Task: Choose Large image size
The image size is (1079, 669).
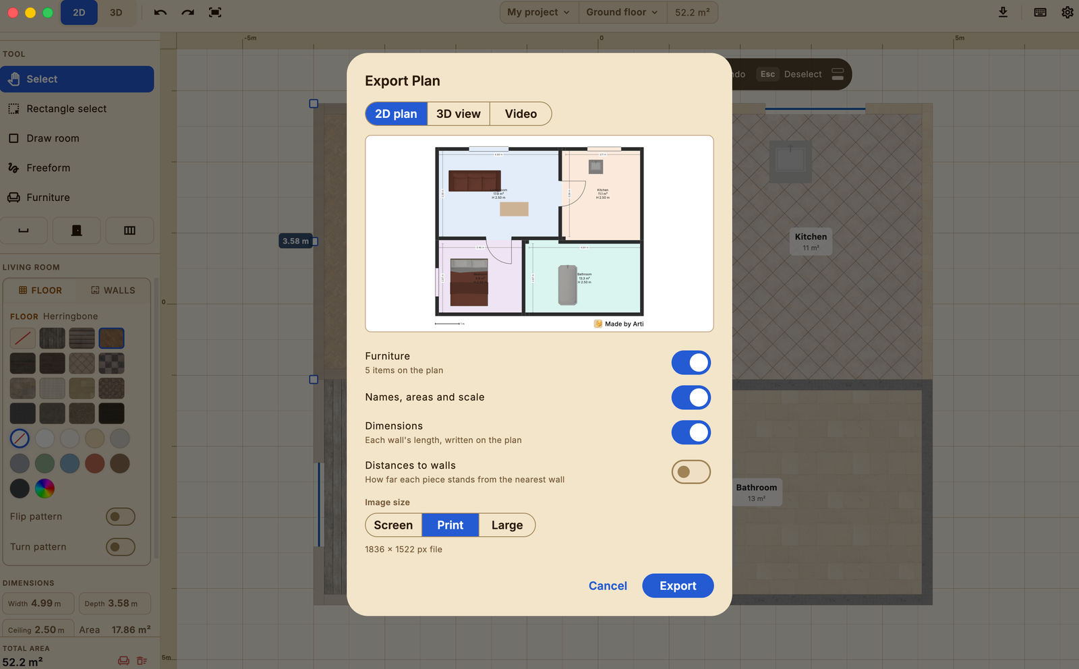Action: (x=507, y=525)
